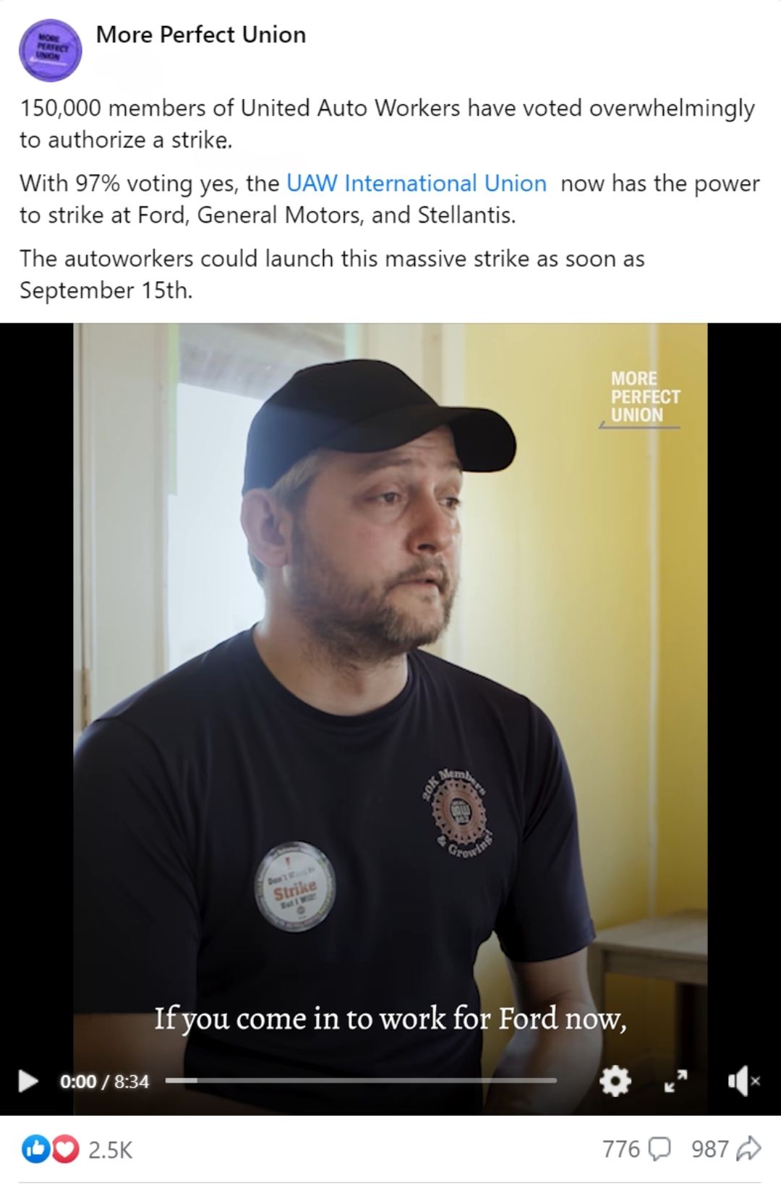Screen dimensions: 781x1191
Task: Click the video progress bar
Action: (361, 1080)
